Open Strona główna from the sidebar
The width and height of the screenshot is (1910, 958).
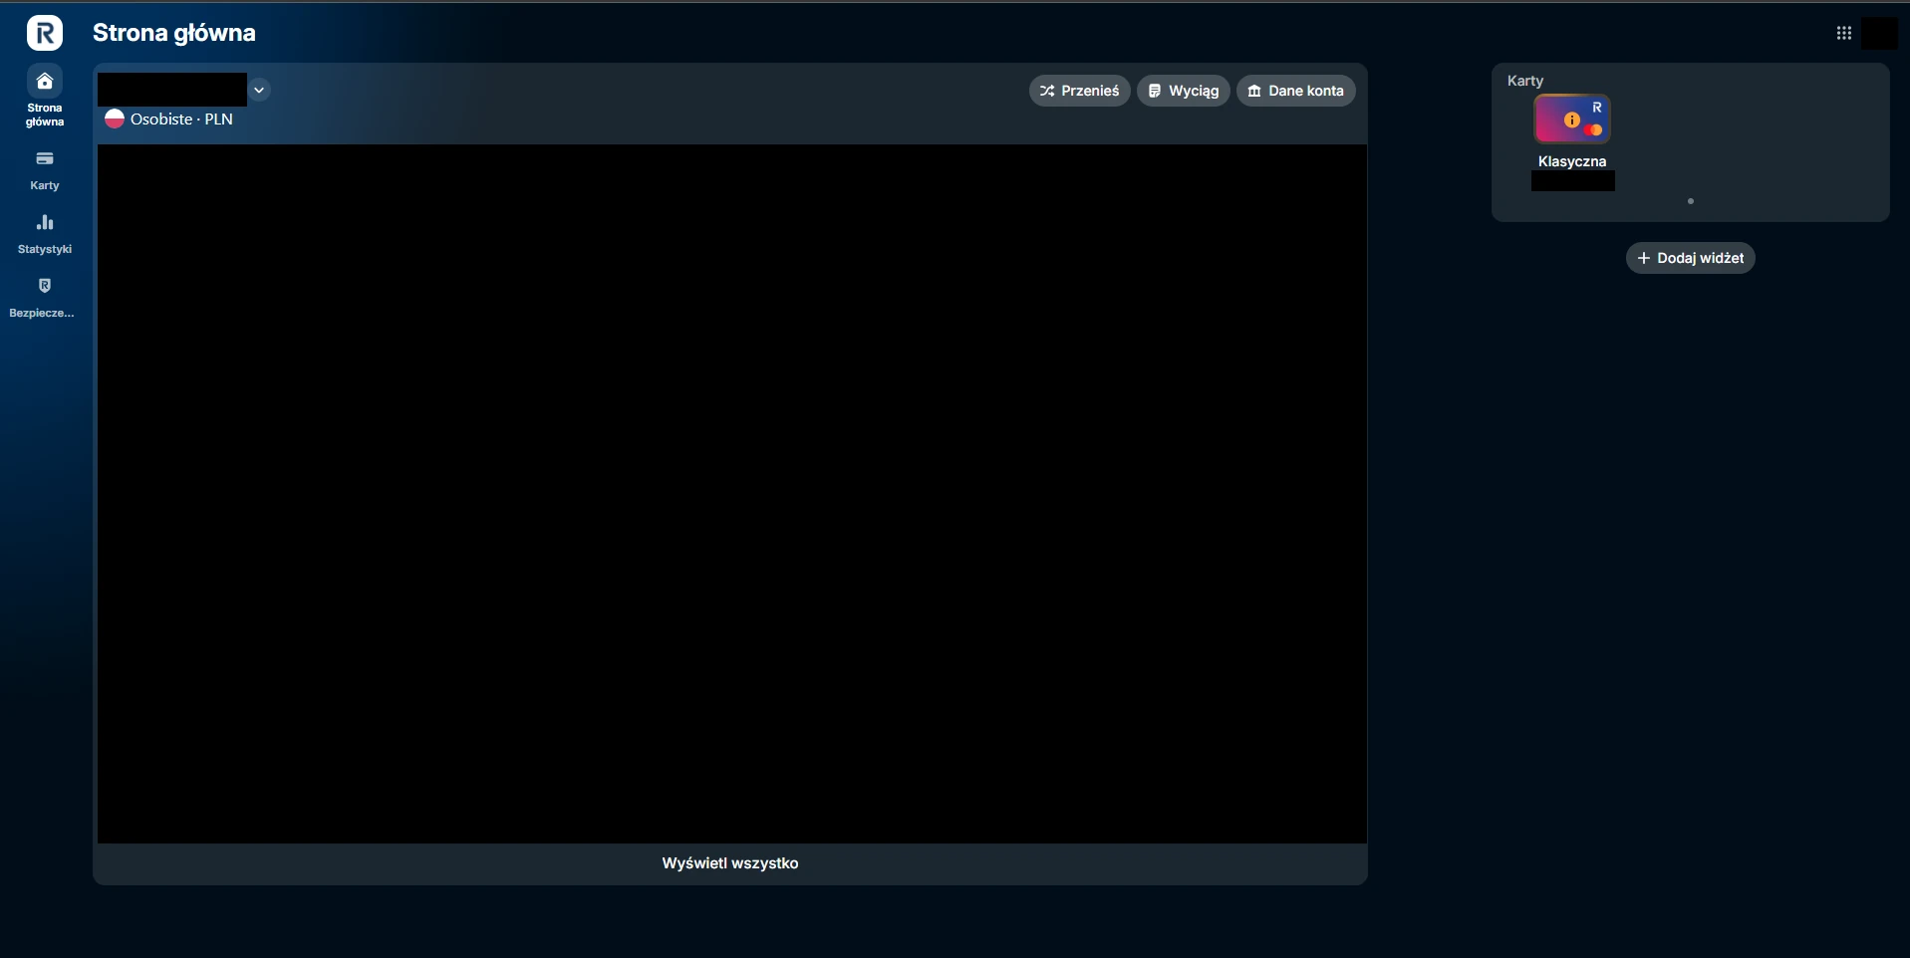click(45, 97)
